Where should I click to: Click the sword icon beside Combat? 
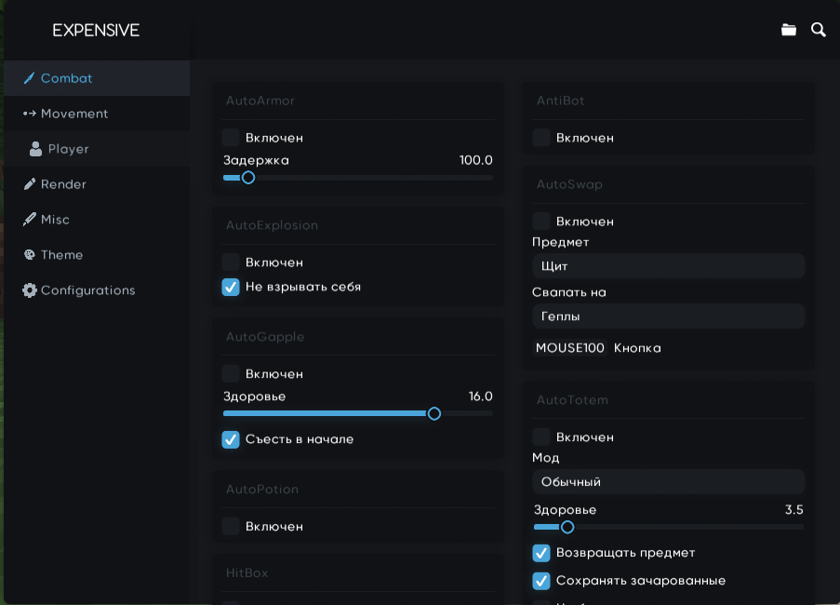click(x=30, y=78)
